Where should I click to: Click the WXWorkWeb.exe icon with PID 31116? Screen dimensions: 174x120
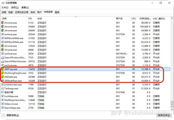[3, 42]
